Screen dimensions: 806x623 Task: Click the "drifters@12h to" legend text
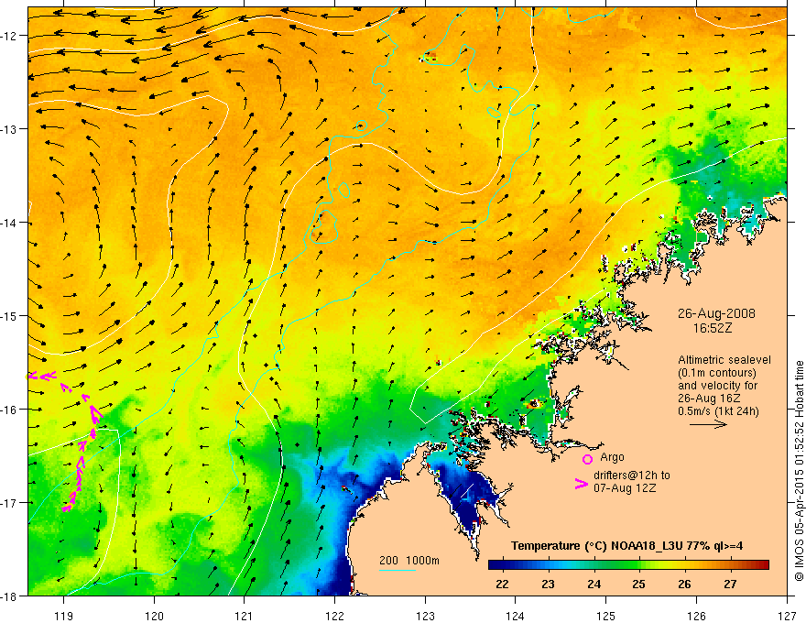click(x=632, y=475)
